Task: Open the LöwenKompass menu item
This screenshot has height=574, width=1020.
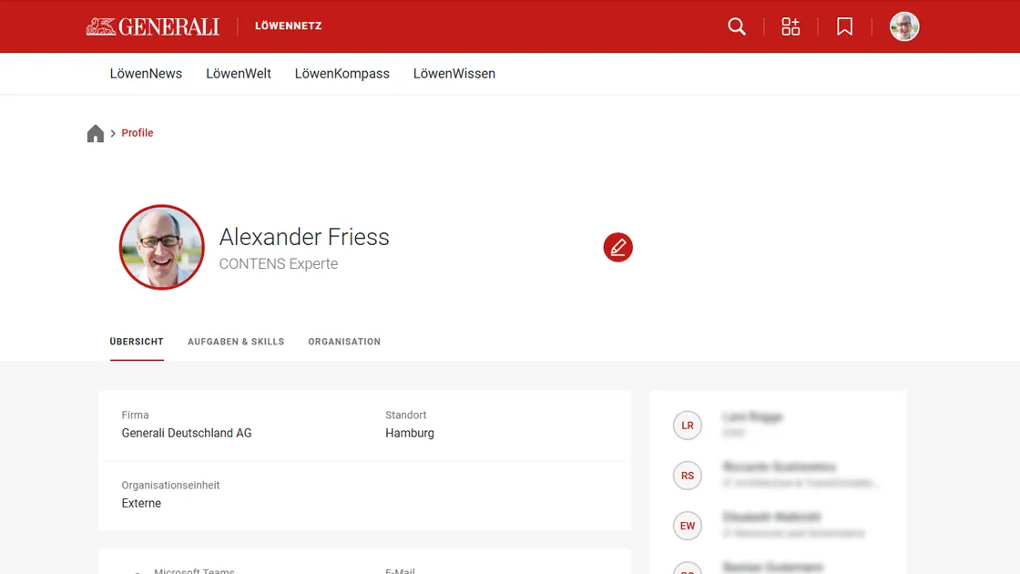Action: (342, 73)
